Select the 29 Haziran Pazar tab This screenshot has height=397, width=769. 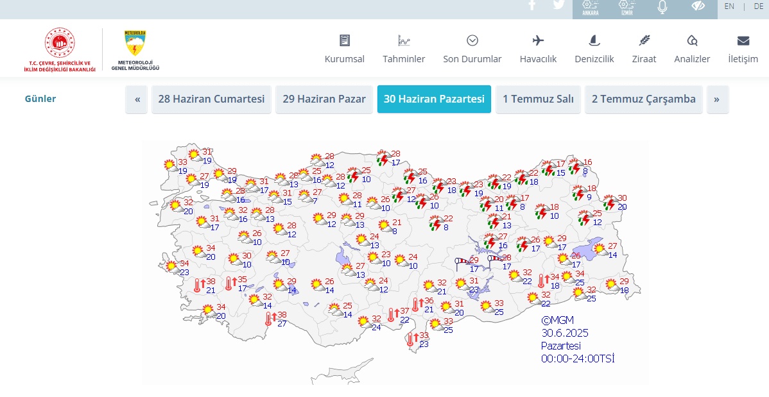324,99
